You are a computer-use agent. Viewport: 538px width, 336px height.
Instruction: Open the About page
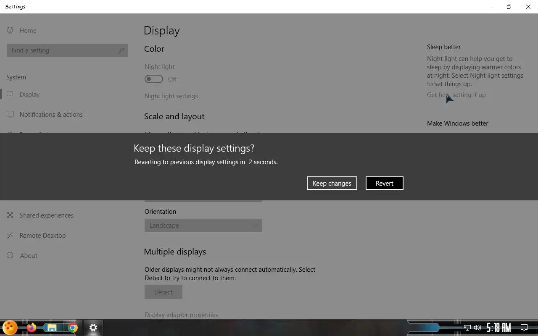[29, 256]
